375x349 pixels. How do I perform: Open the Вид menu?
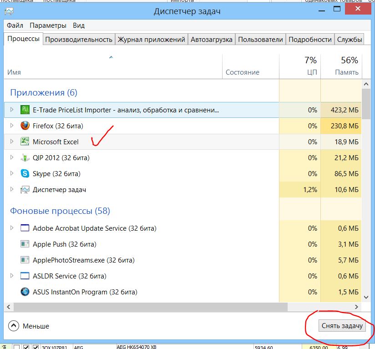click(79, 25)
